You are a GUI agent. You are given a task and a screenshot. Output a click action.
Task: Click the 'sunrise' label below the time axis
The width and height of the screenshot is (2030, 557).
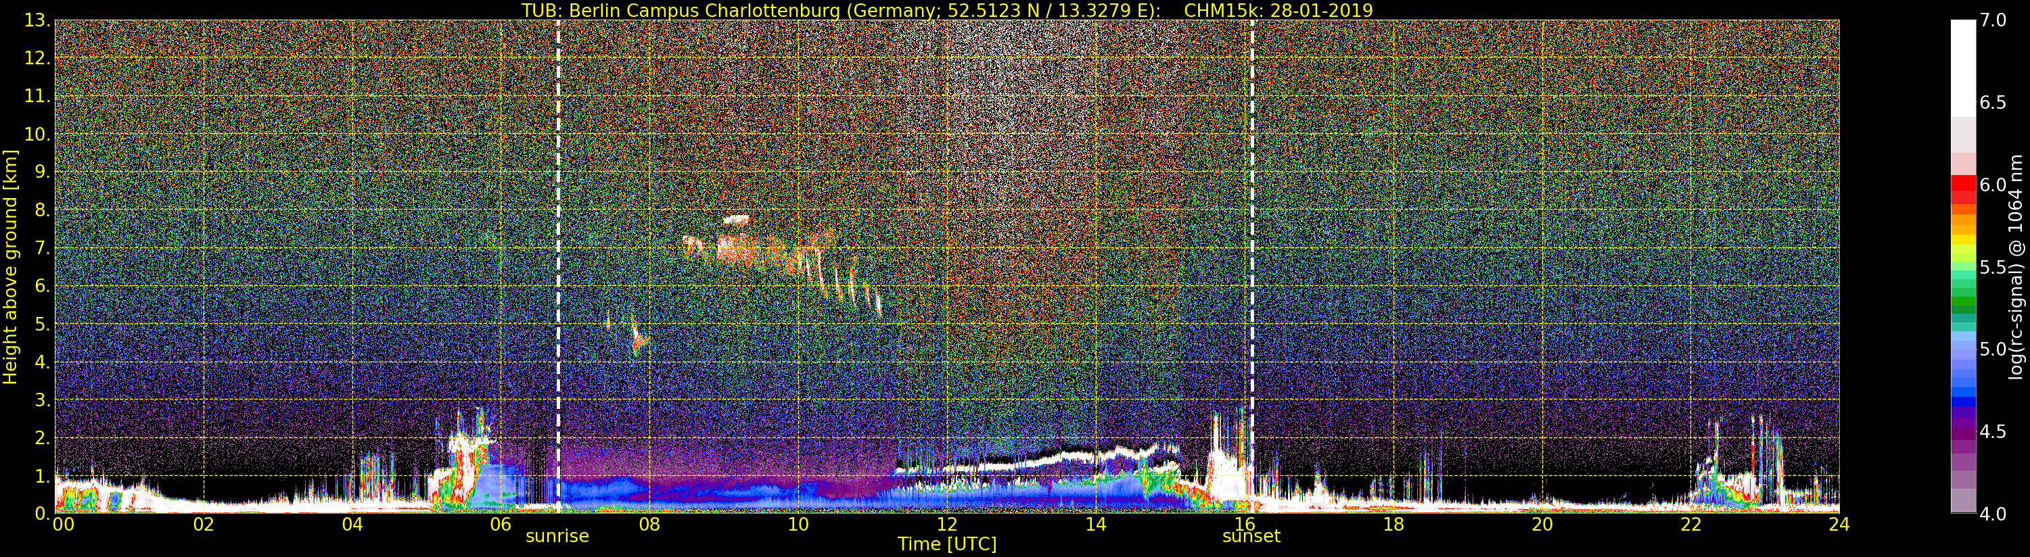click(557, 537)
